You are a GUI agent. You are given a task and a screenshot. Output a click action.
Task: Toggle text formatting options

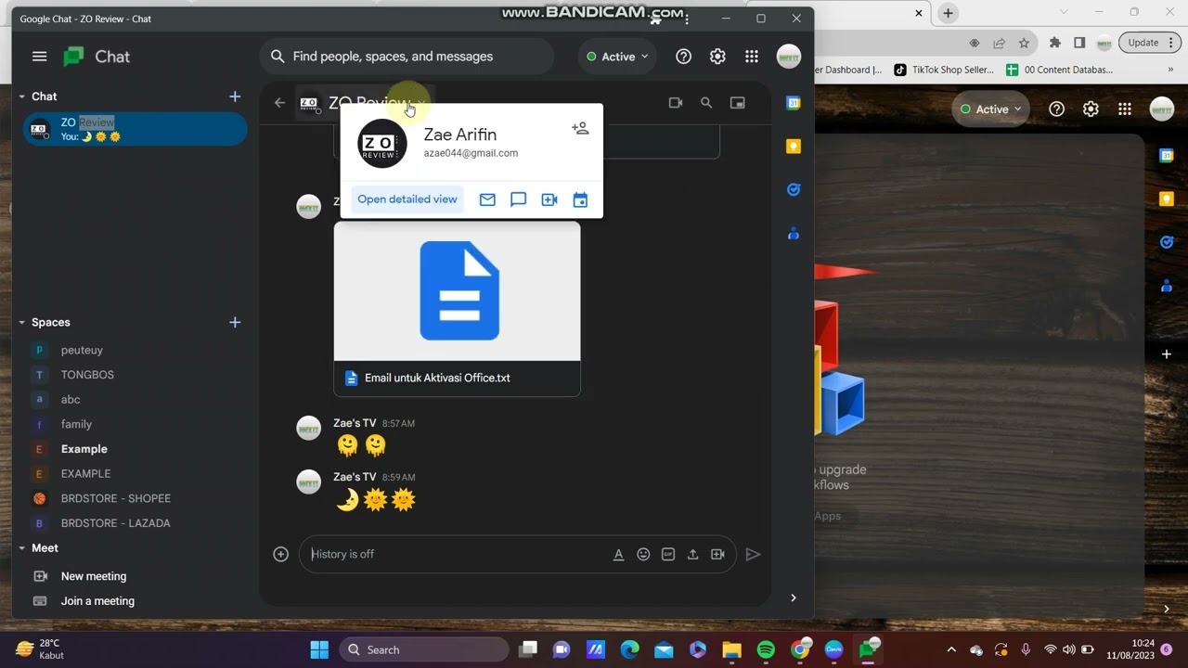[618, 554]
